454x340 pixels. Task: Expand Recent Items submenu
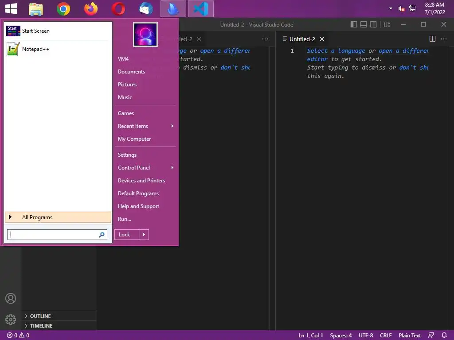click(145, 126)
